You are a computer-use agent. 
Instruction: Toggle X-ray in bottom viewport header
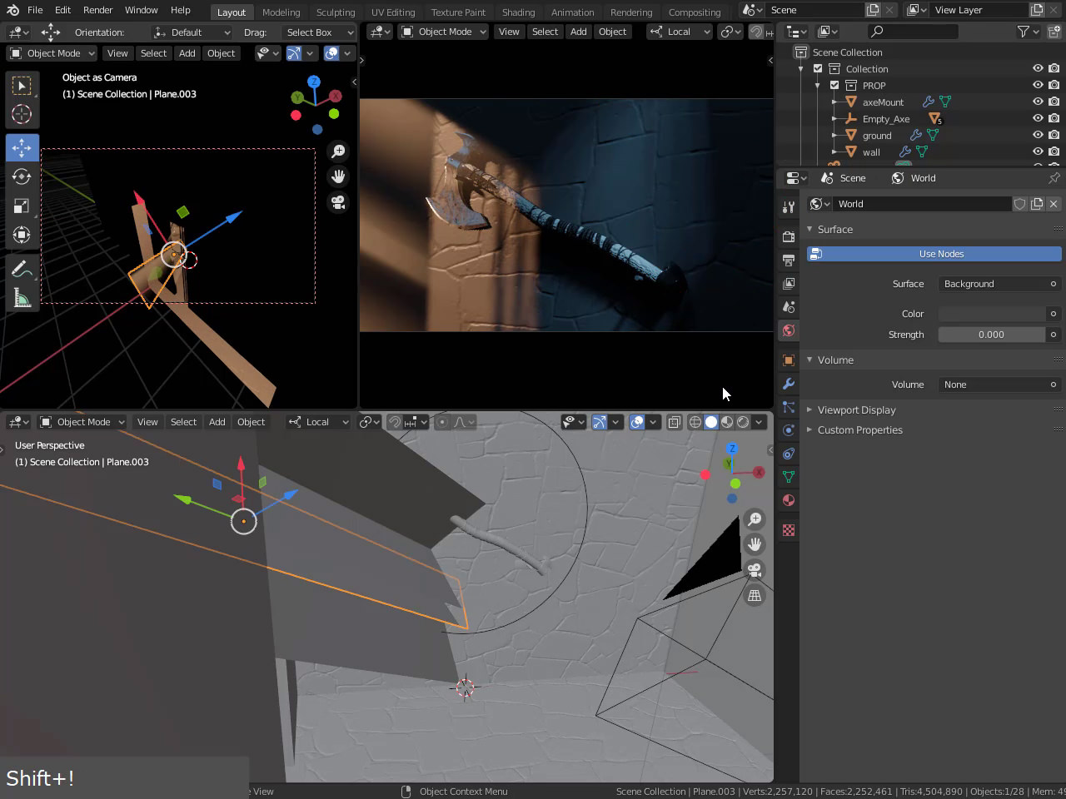click(675, 422)
